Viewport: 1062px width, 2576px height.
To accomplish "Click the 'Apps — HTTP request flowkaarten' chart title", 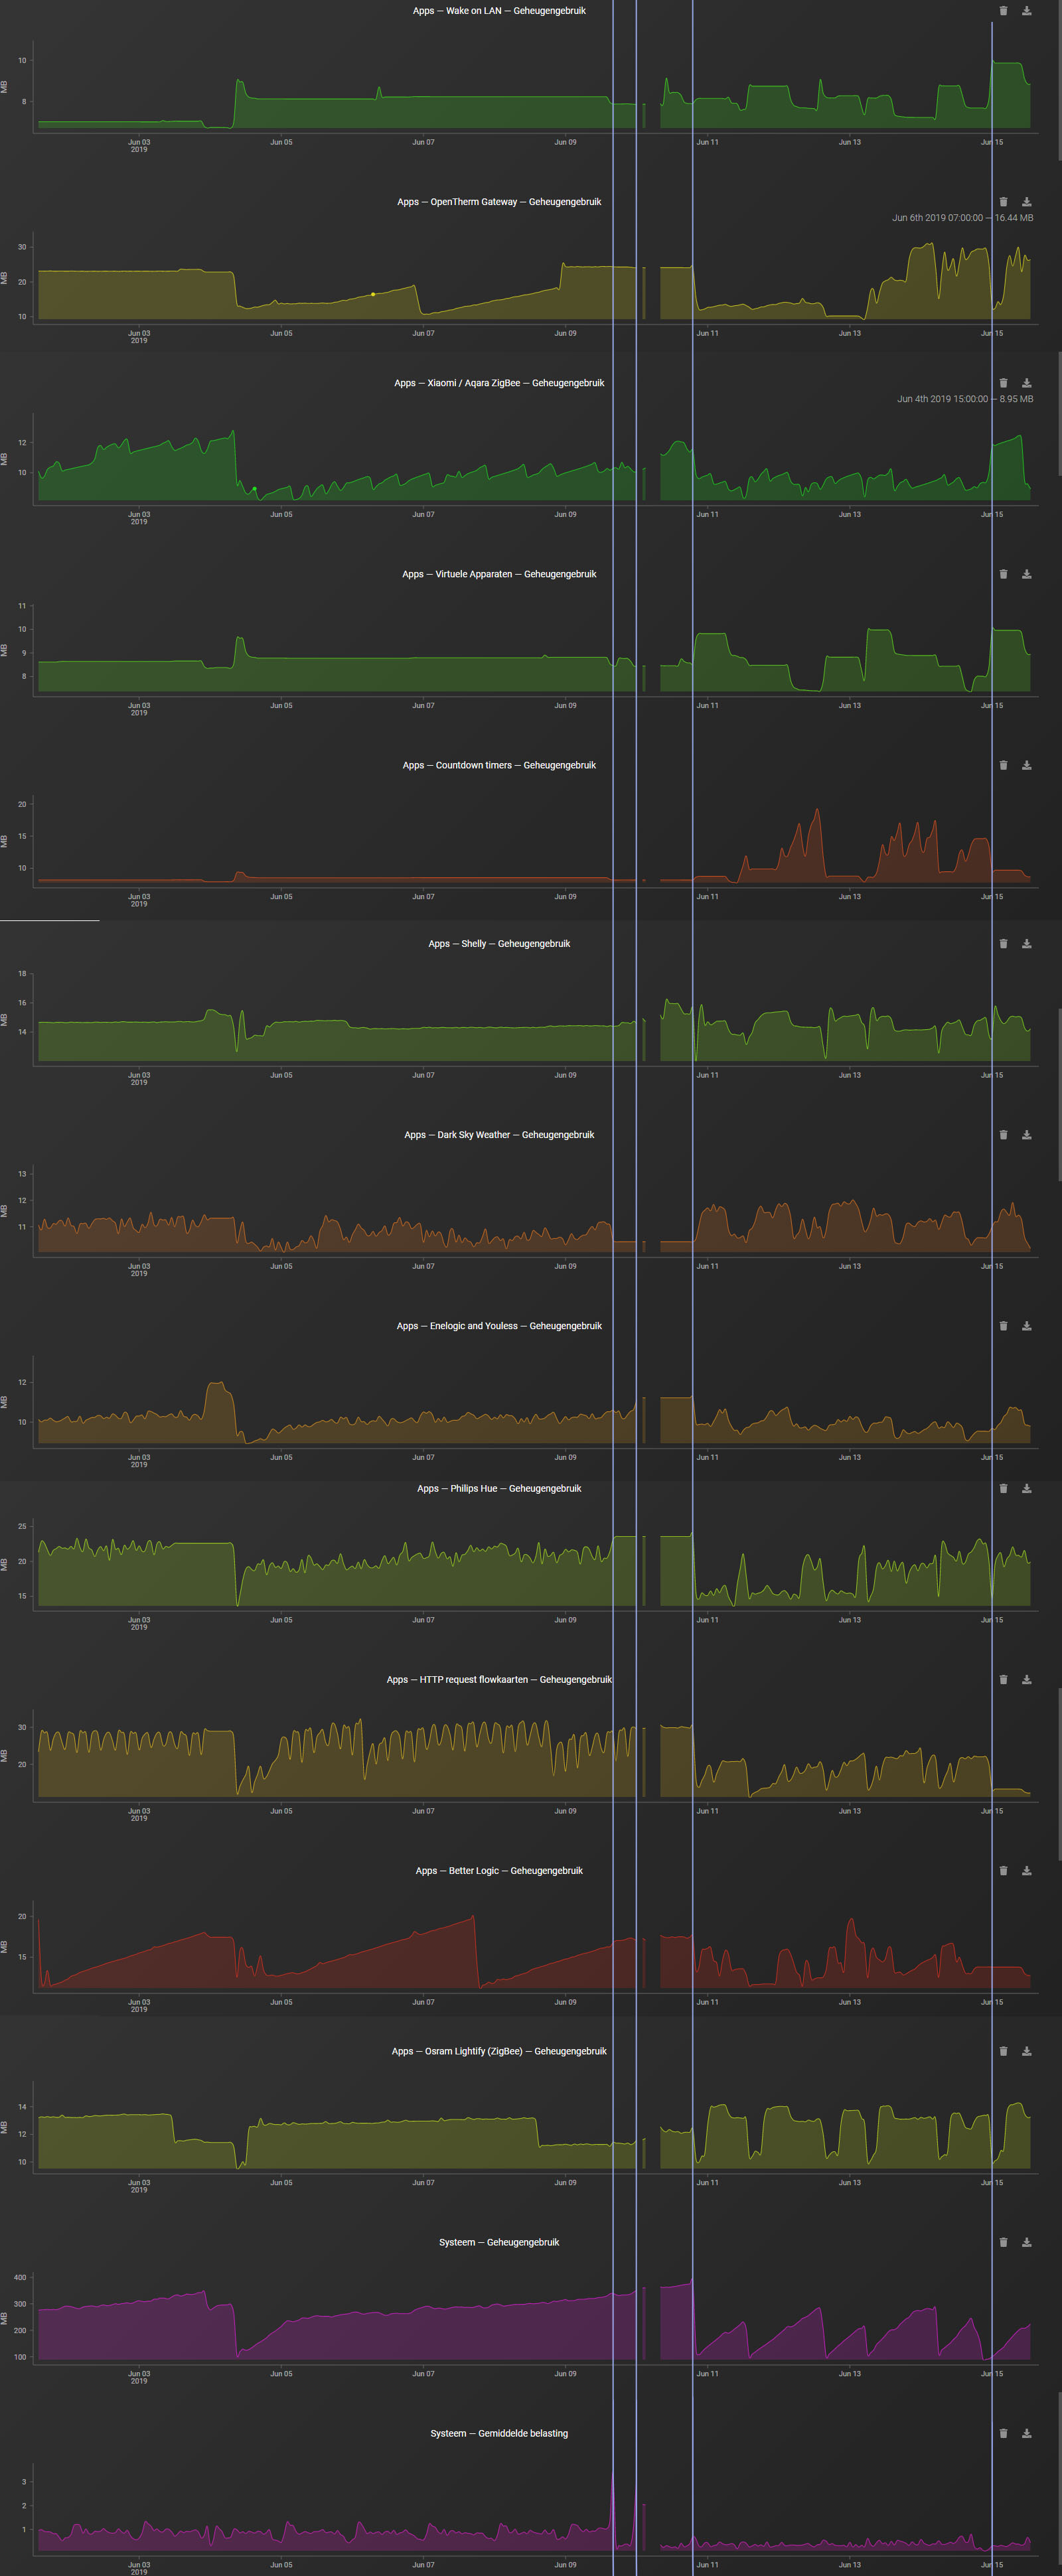I will (499, 1679).
